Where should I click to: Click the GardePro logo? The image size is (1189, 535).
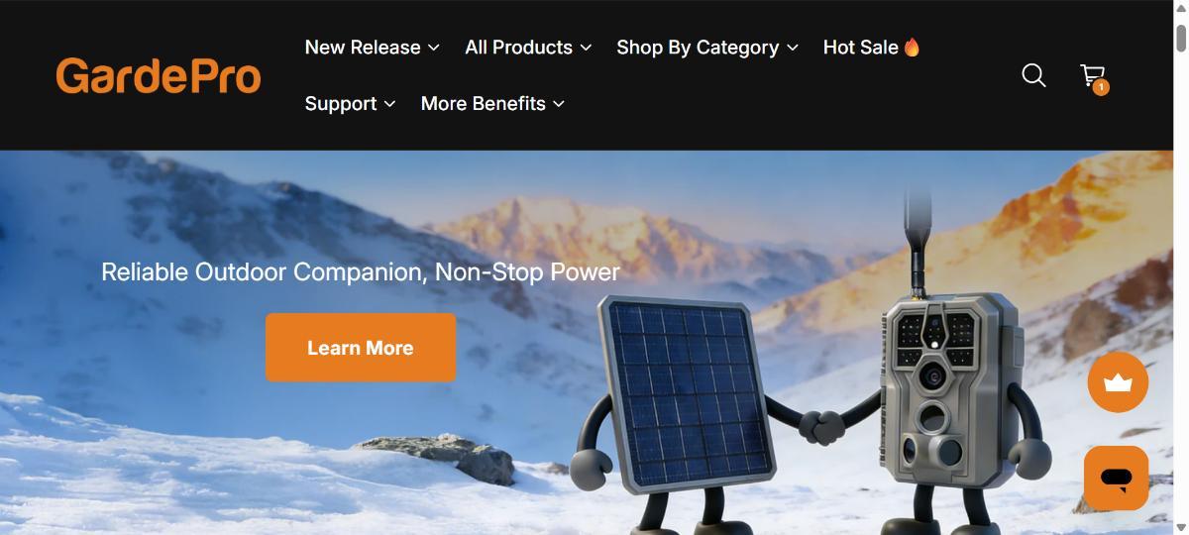[159, 75]
